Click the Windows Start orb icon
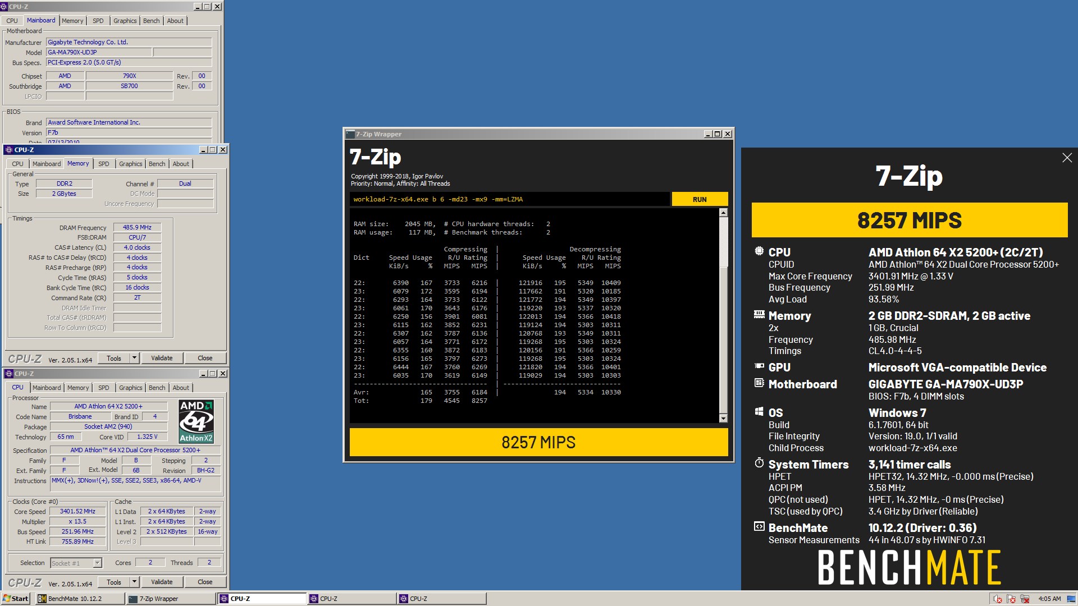 point(7,599)
